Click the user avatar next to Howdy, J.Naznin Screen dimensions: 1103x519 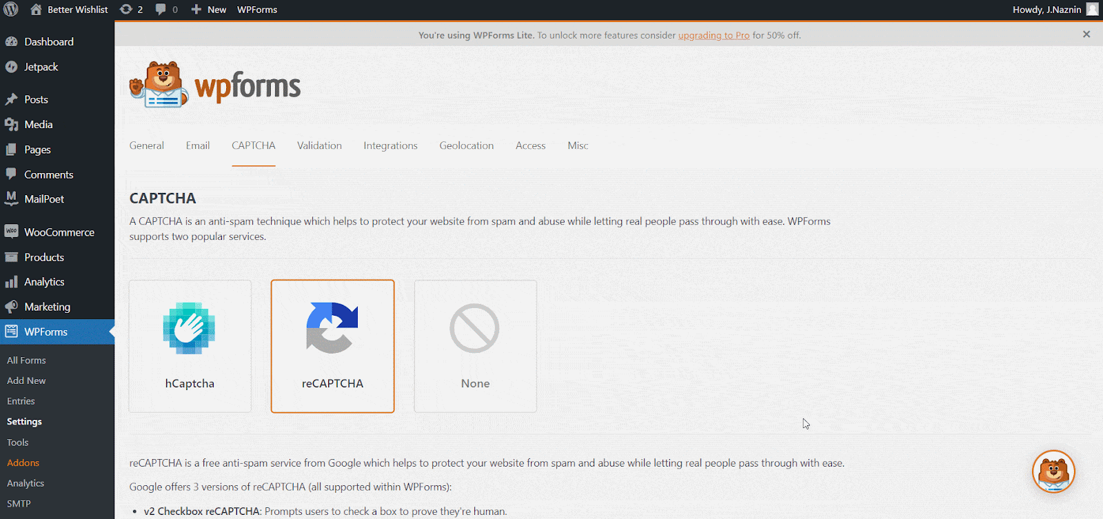[1093, 9]
